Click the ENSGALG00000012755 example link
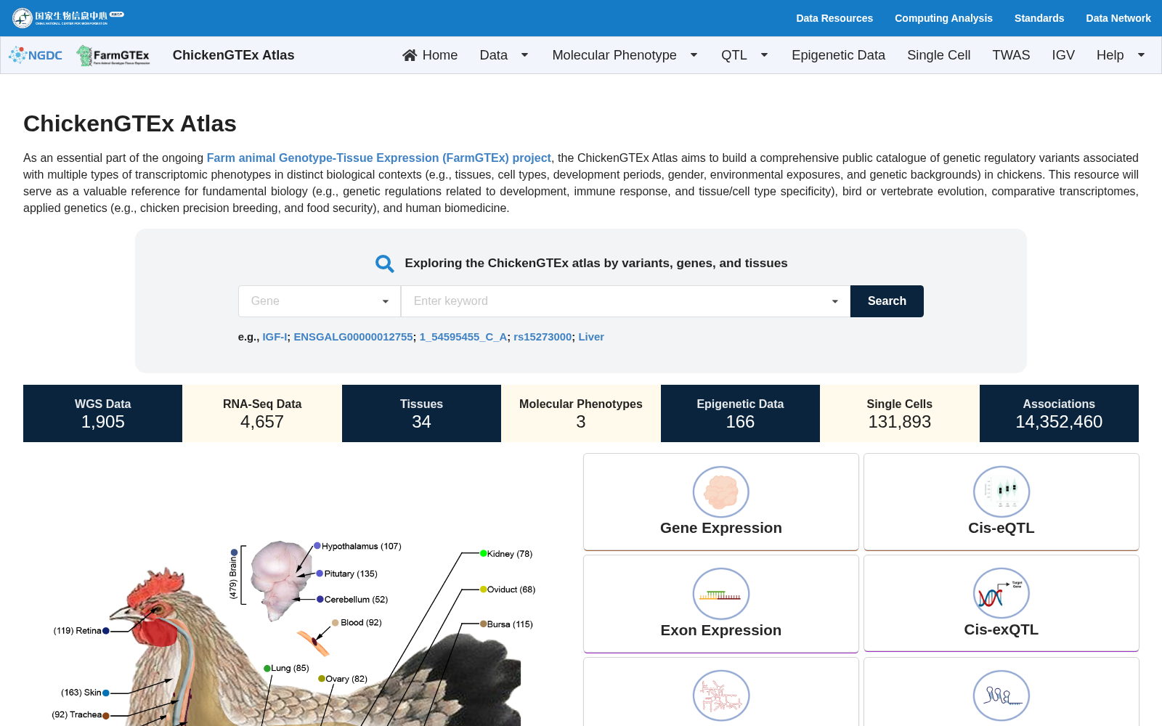The image size is (1162, 726). tap(353, 337)
